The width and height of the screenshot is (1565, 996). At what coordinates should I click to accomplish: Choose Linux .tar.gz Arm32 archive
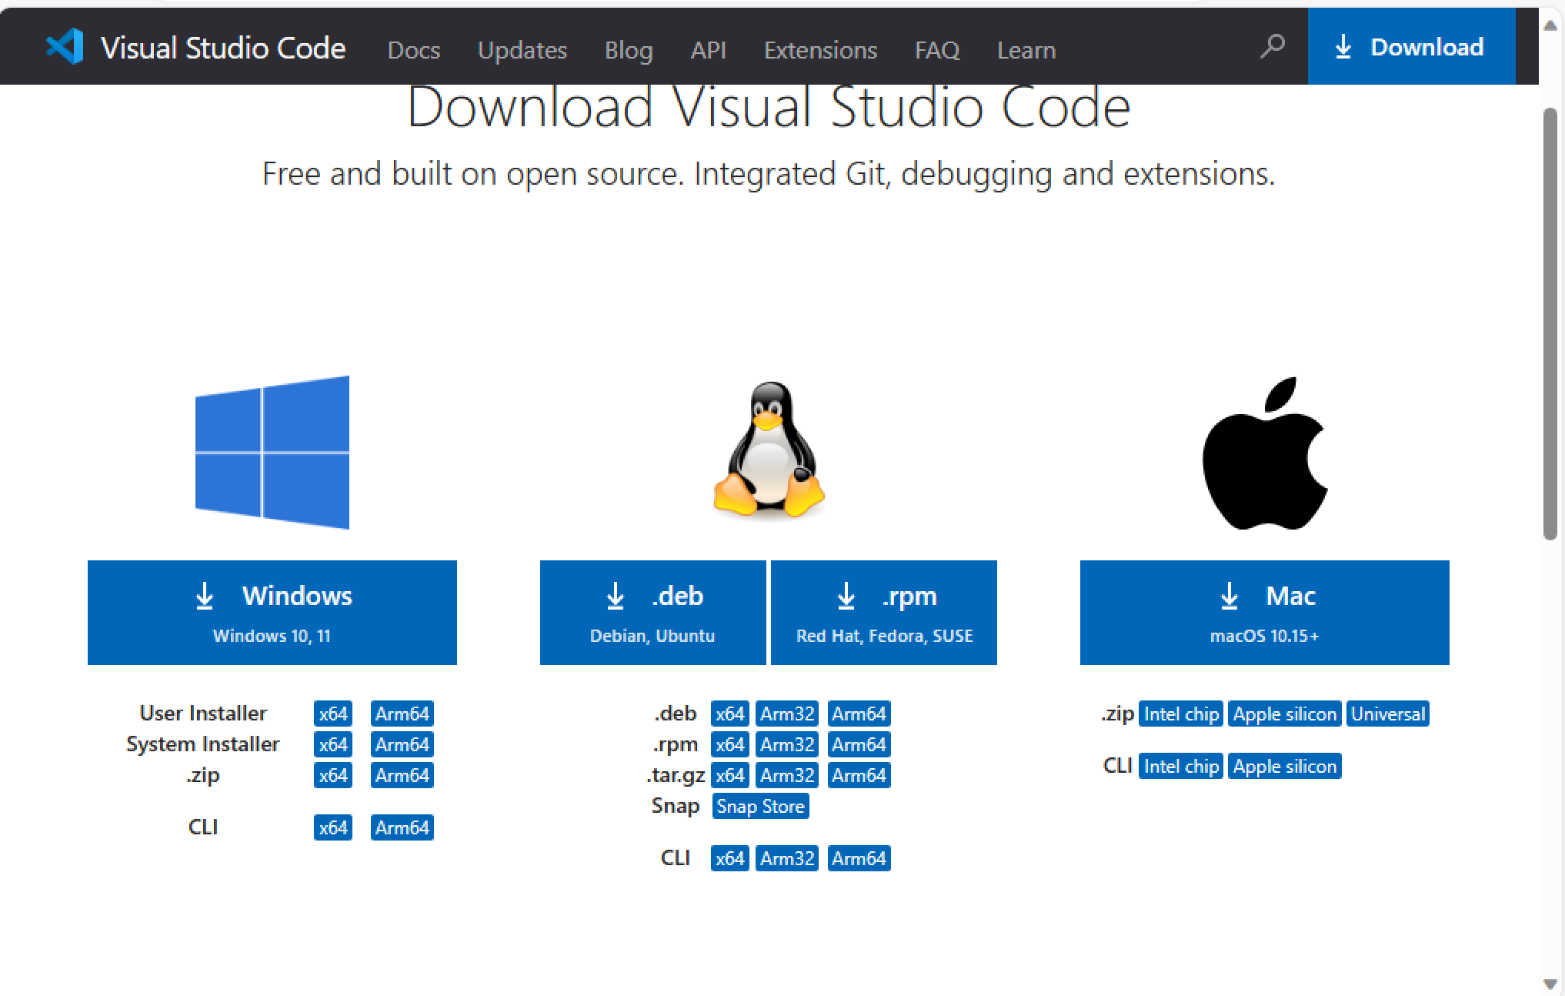tap(787, 775)
